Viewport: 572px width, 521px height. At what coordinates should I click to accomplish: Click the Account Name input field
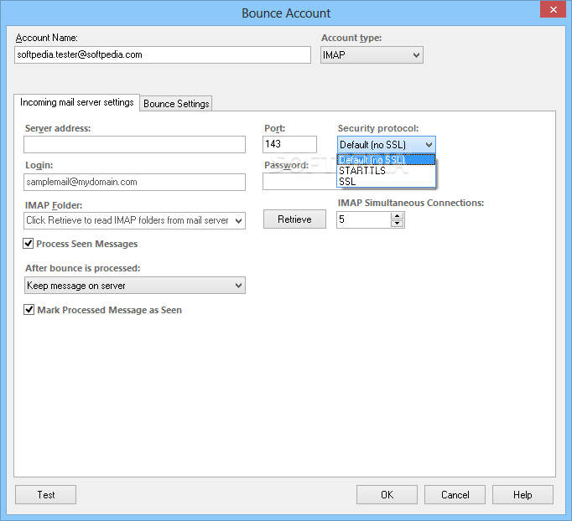click(x=163, y=54)
